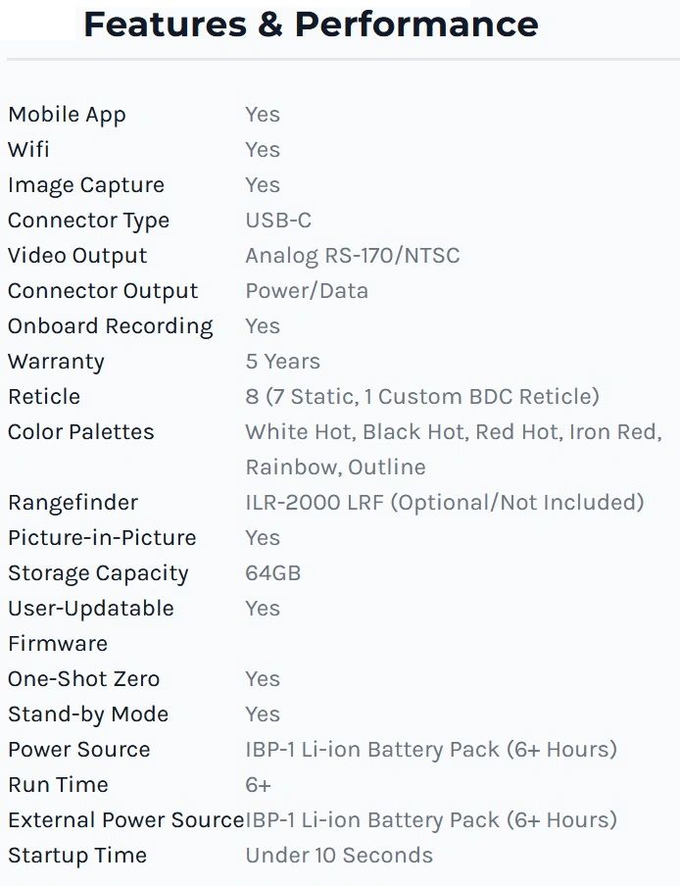Click the Rainbow, Outline palette text

pyautogui.click(x=335, y=468)
